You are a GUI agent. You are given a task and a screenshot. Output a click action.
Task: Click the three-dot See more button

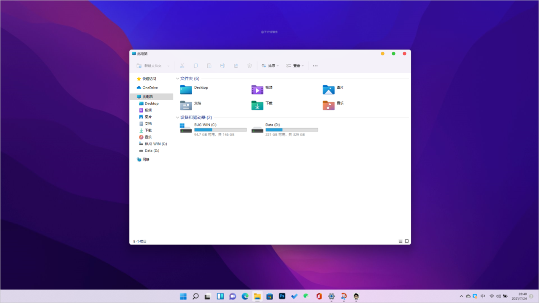pos(315,66)
